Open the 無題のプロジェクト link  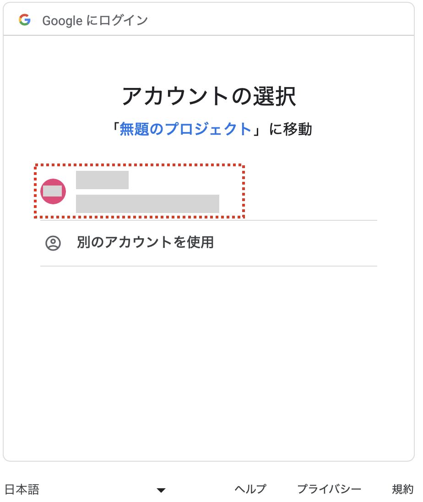pyautogui.click(x=185, y=129)
